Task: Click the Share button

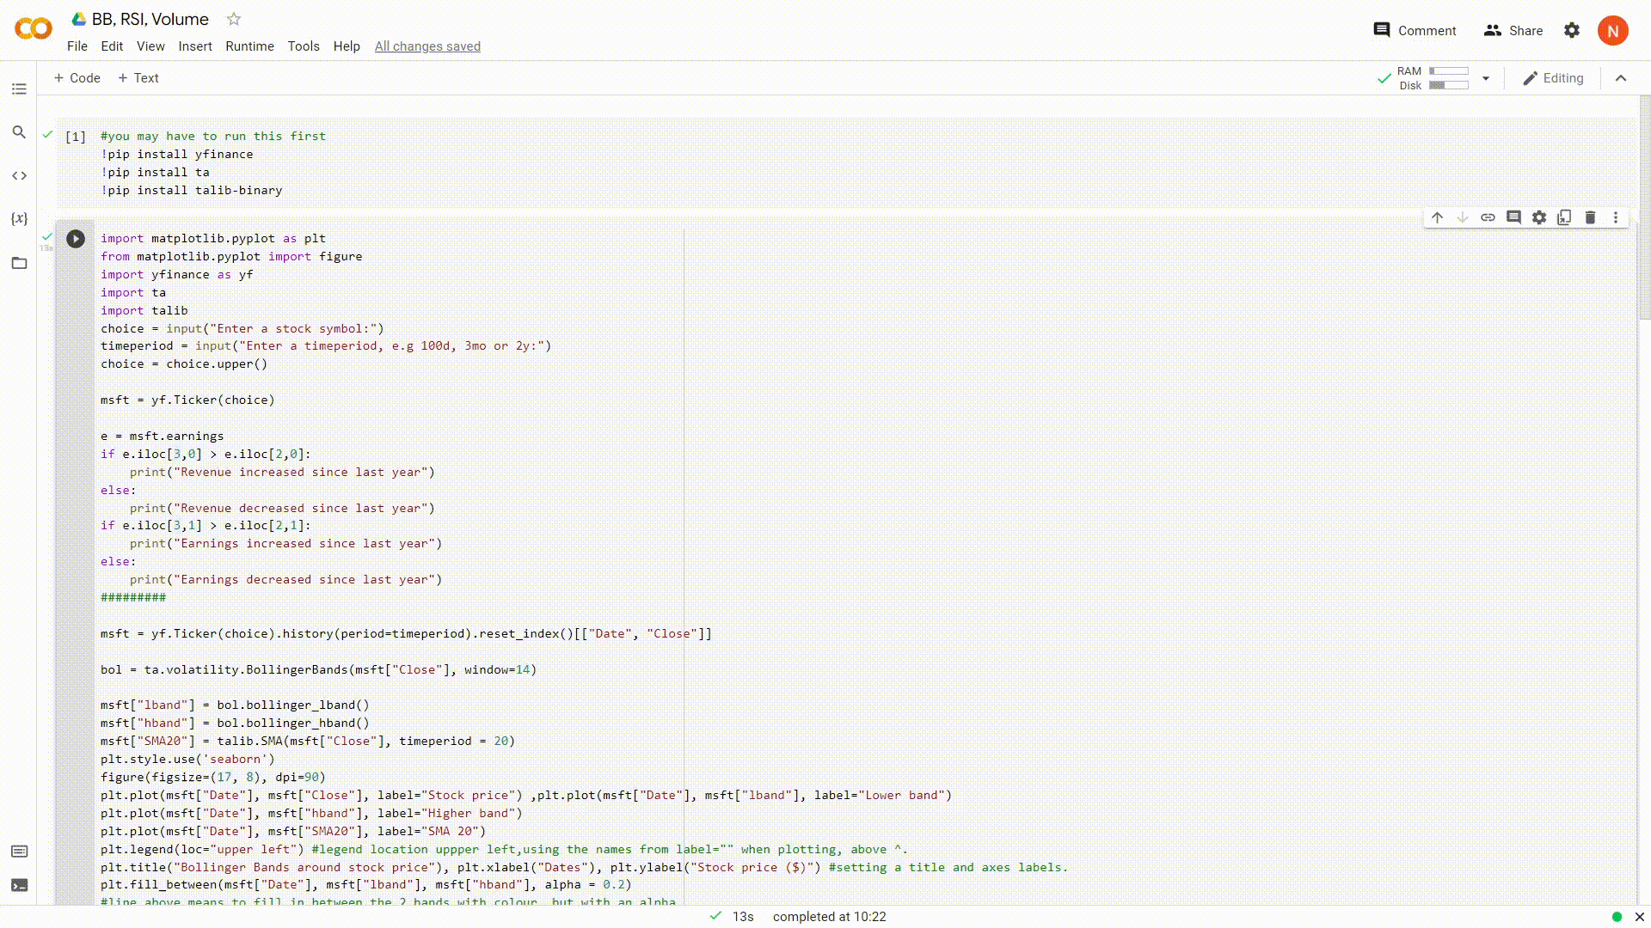Action: coord(1513,30)
